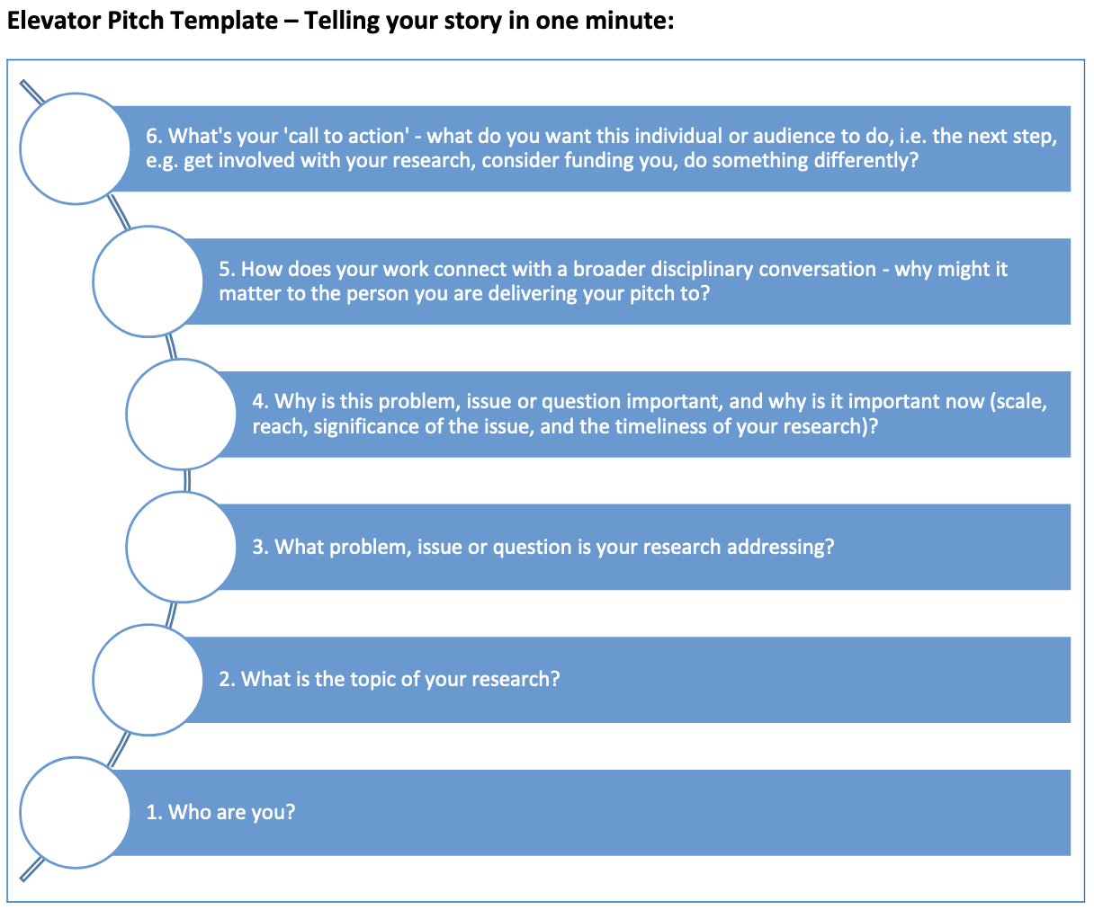1094x919 pixels.
Task: Select 'What is the topic' box
Action: (x=630, y=680)
